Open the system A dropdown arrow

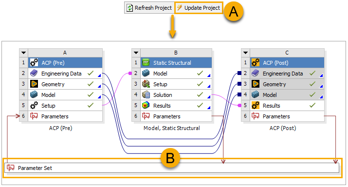pyautogui.click(x=23, y=53)
